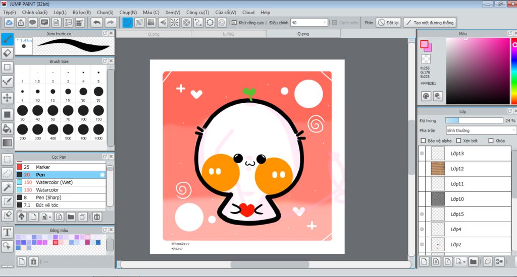Click the export/share toolbar icon

[21, 23]
